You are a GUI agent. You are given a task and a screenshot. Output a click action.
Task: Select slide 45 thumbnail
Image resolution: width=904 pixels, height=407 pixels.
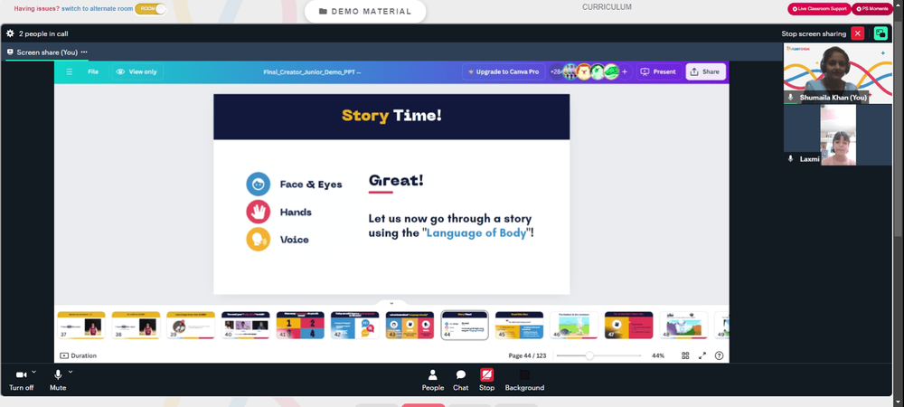pyautogui.click(x=520, y=325)
